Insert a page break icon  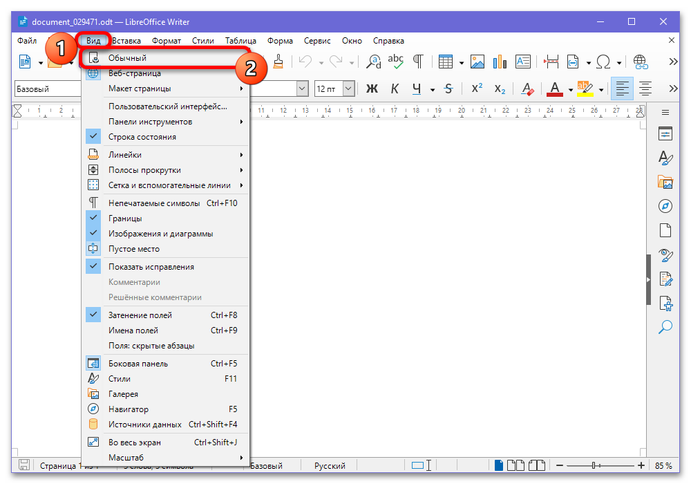click(551, 62)
